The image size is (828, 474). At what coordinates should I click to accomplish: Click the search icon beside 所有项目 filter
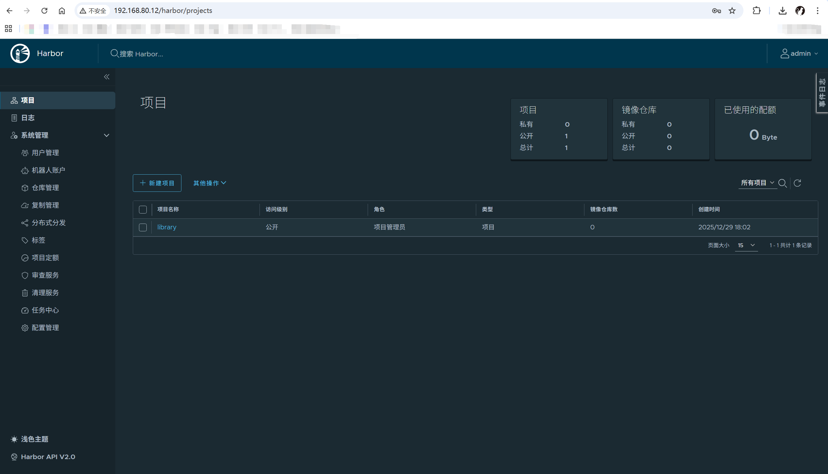pyautogui.click(x=782, y=183)
